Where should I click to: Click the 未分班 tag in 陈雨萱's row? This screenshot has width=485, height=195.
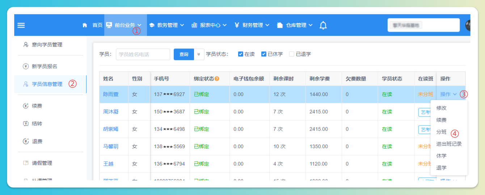(426, 94)
